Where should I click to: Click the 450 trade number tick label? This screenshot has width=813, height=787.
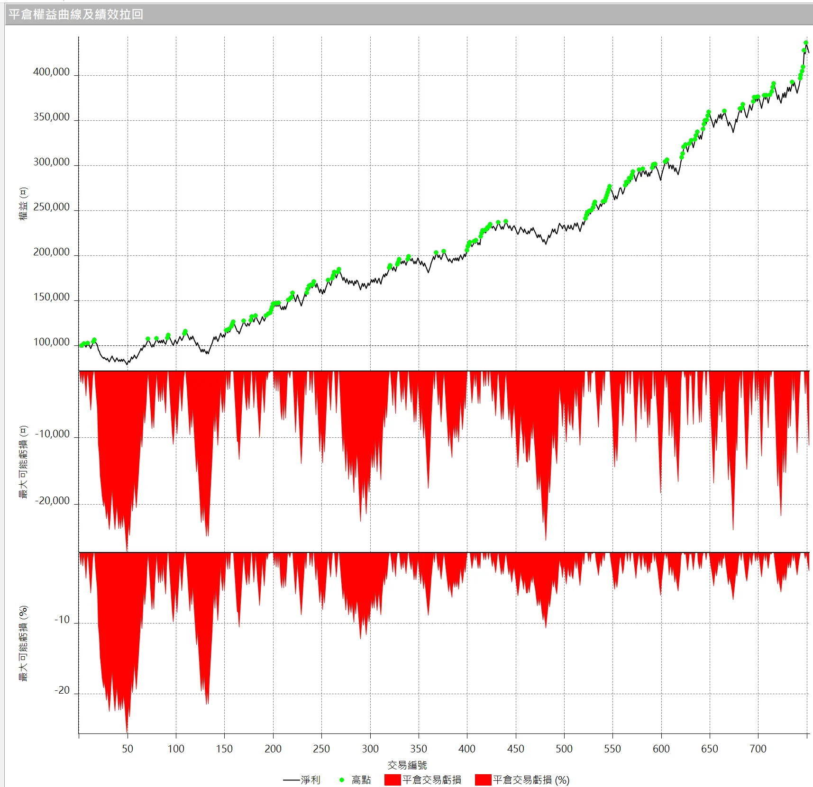516,749
